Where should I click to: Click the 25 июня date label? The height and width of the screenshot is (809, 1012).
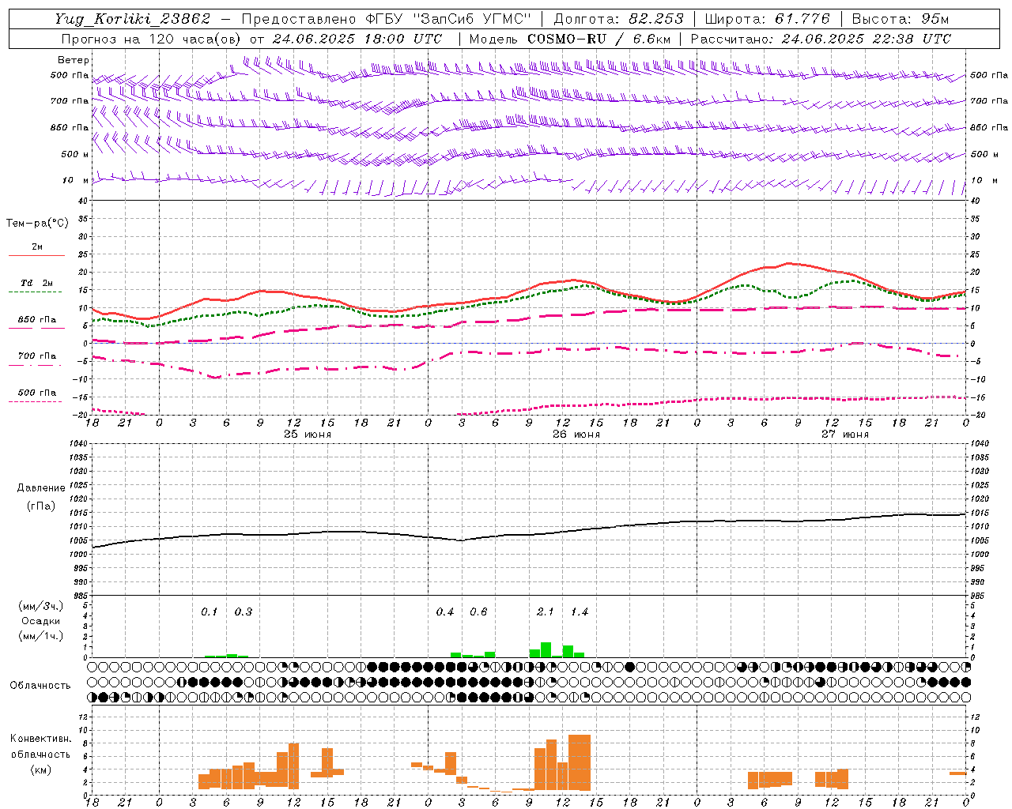[x=307, y=435]
